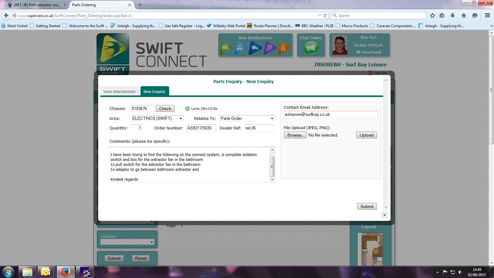Select the New Enquiry tab
This screenshot has width=494, height=278.
pyautogui.click(x=154, y=91)
